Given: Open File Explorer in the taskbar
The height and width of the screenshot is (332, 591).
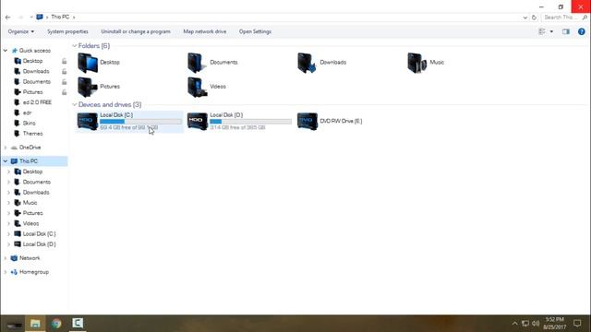Looking at the screenshot, I should click(35, 324).
